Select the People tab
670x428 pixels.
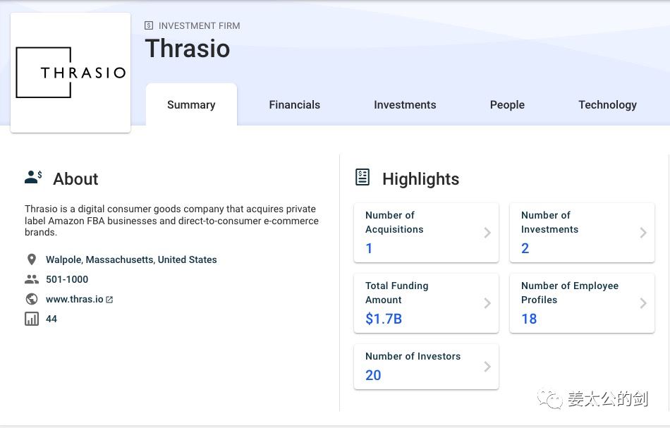pyautogui.click(x=507, y=104)
